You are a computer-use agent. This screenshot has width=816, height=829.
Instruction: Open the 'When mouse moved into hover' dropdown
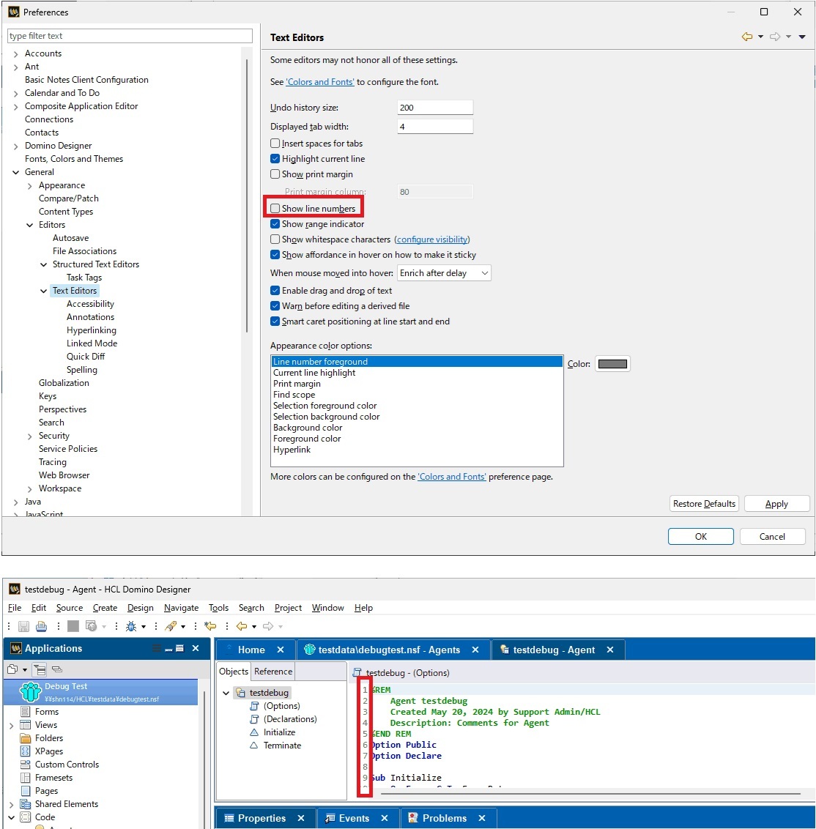(x=444, y=273)
